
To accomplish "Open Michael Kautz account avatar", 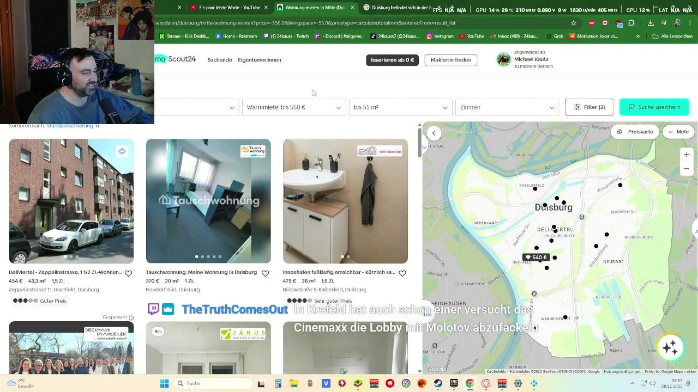I will click(x=503, y=59).
